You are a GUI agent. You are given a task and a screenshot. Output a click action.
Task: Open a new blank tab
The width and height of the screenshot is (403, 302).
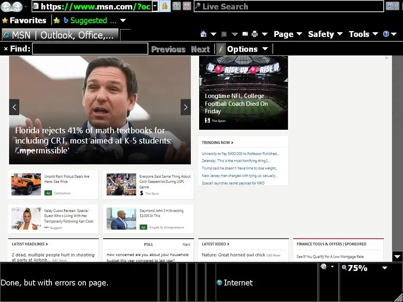tap(125, 35)
